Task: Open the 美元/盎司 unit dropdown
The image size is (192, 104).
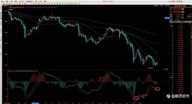Action: point(188,22)
